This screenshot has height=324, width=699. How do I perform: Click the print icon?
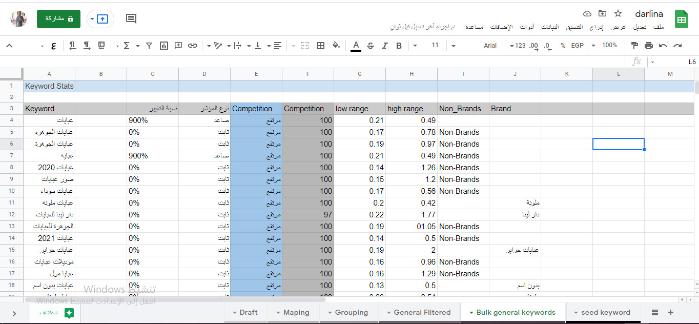pyautogui.click(x=648, y=45)
